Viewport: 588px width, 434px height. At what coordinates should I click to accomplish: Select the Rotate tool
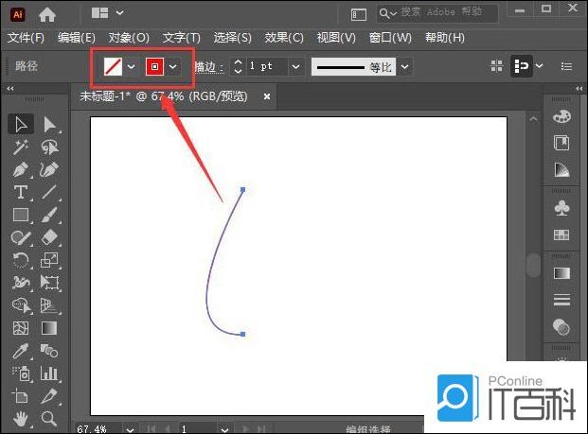pyautogui.click(x=21, y=260)
